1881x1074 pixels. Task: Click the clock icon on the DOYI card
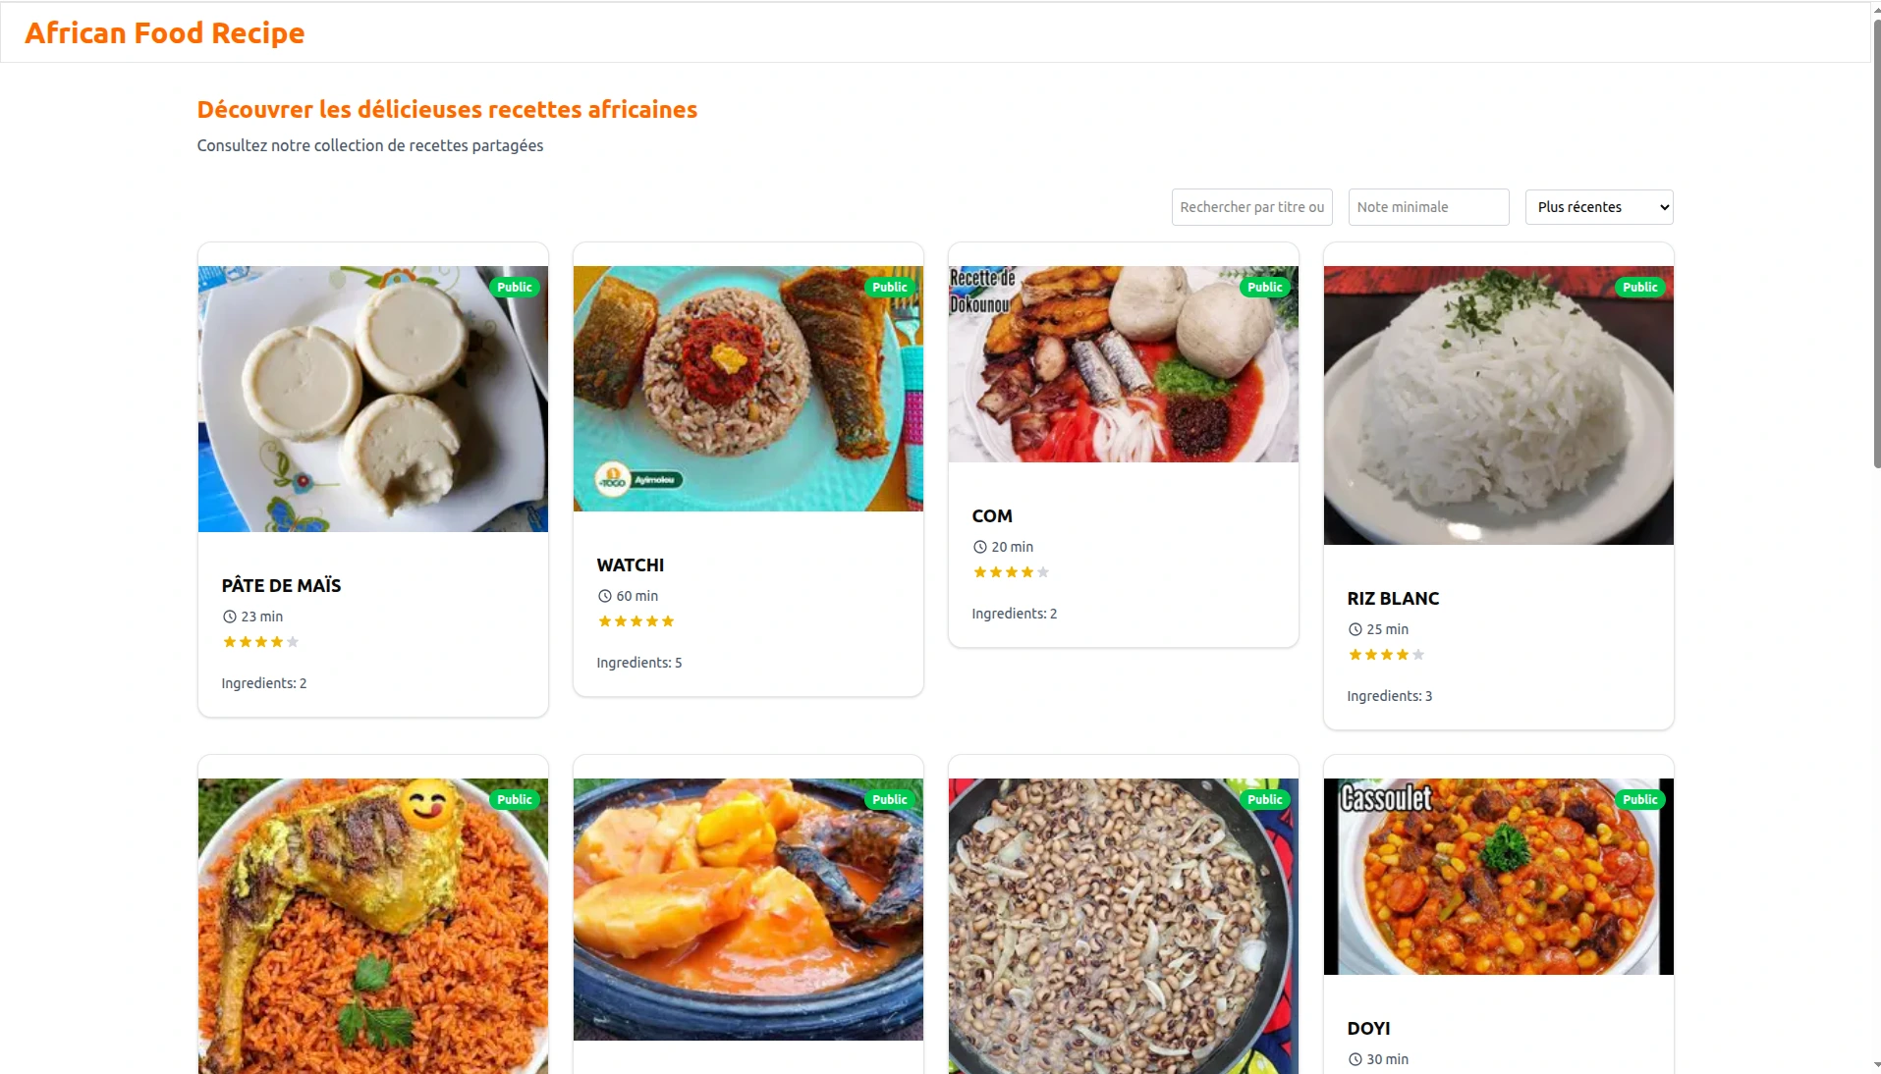click(1355, 1059)
